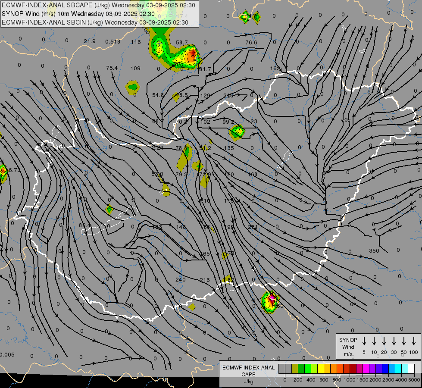Click the SBCAPE title line at top
The height and width of the screenshot is (388, 422).
tap(98, 5)
